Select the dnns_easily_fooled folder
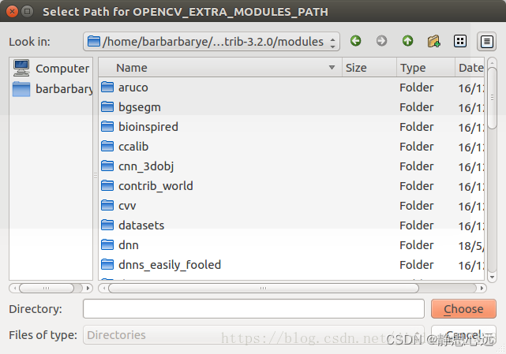 pos(291,265)
